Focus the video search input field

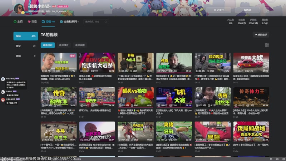pyautogui.click(x=96, y=22)
